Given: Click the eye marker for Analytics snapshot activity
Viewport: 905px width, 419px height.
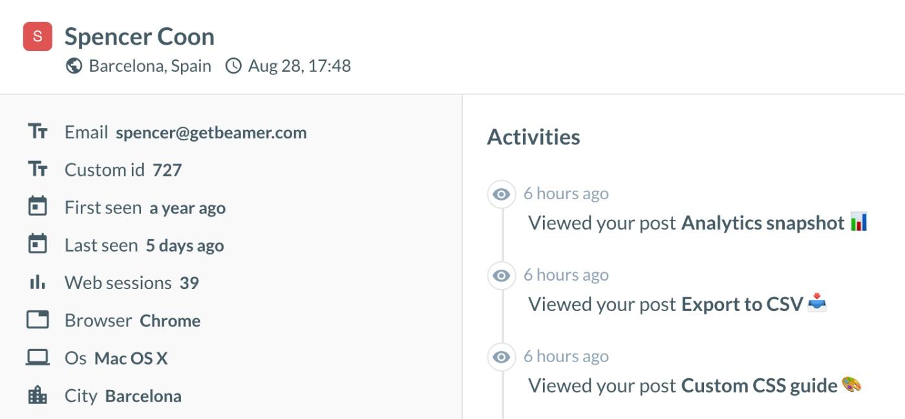Looking at the screenshot, I should click(501, 194).
